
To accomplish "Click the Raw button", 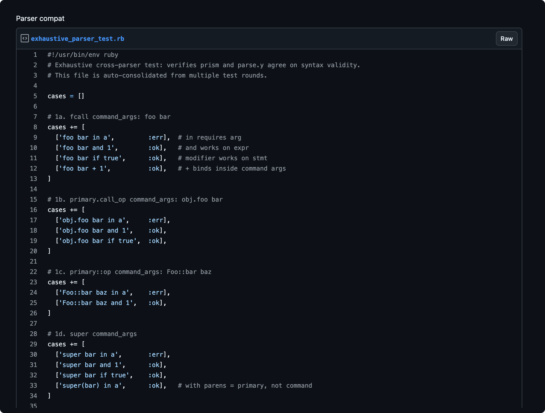I will pos(506,39).
